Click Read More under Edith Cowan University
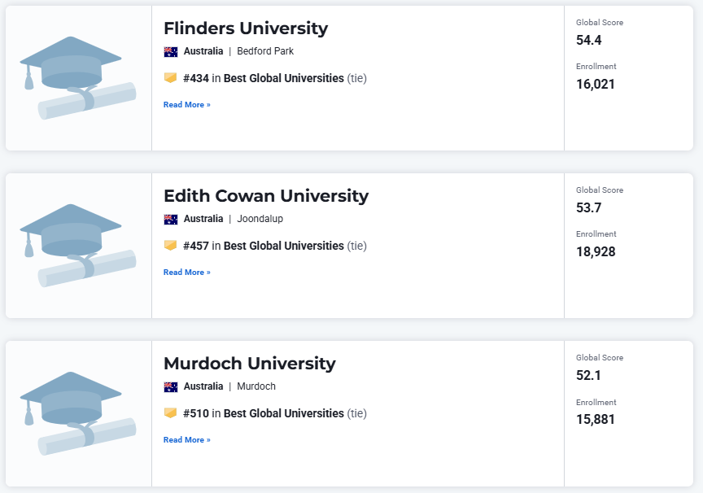Image resolution: width=703 pixels, height=493 pixels. [x=187, y=272]
